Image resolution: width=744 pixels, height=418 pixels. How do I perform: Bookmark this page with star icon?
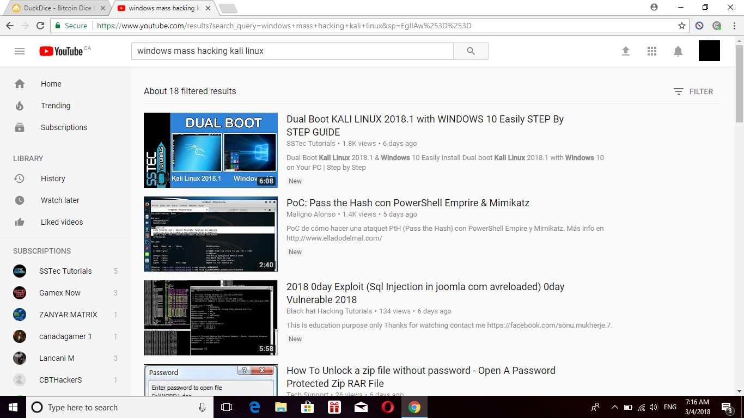pos(681,26)
